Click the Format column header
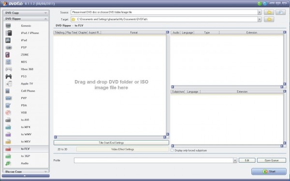Viewport: 290px width, 181px height. click(x=133, y=32)
